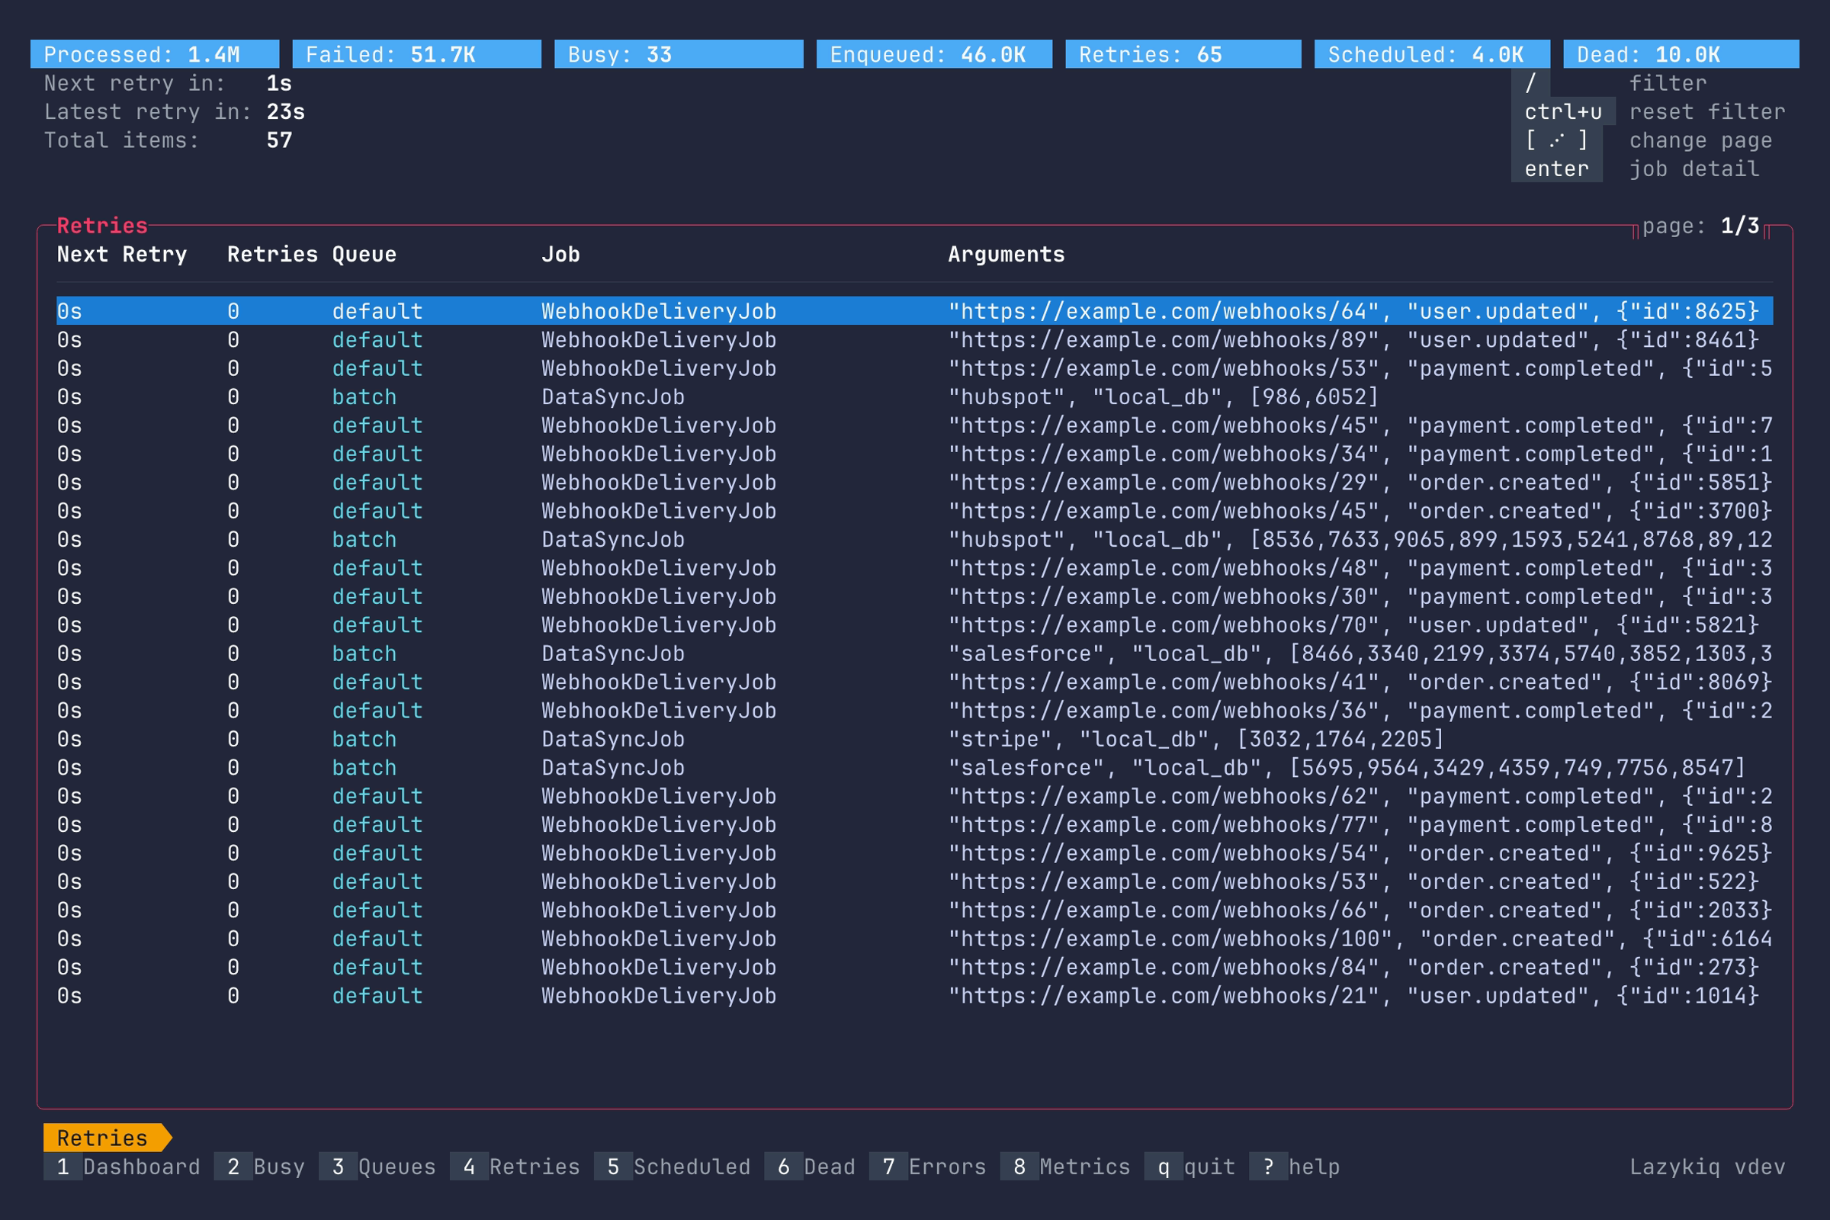Open the Failed counter tile
1830x1220 pixels.
coord(415,53)
